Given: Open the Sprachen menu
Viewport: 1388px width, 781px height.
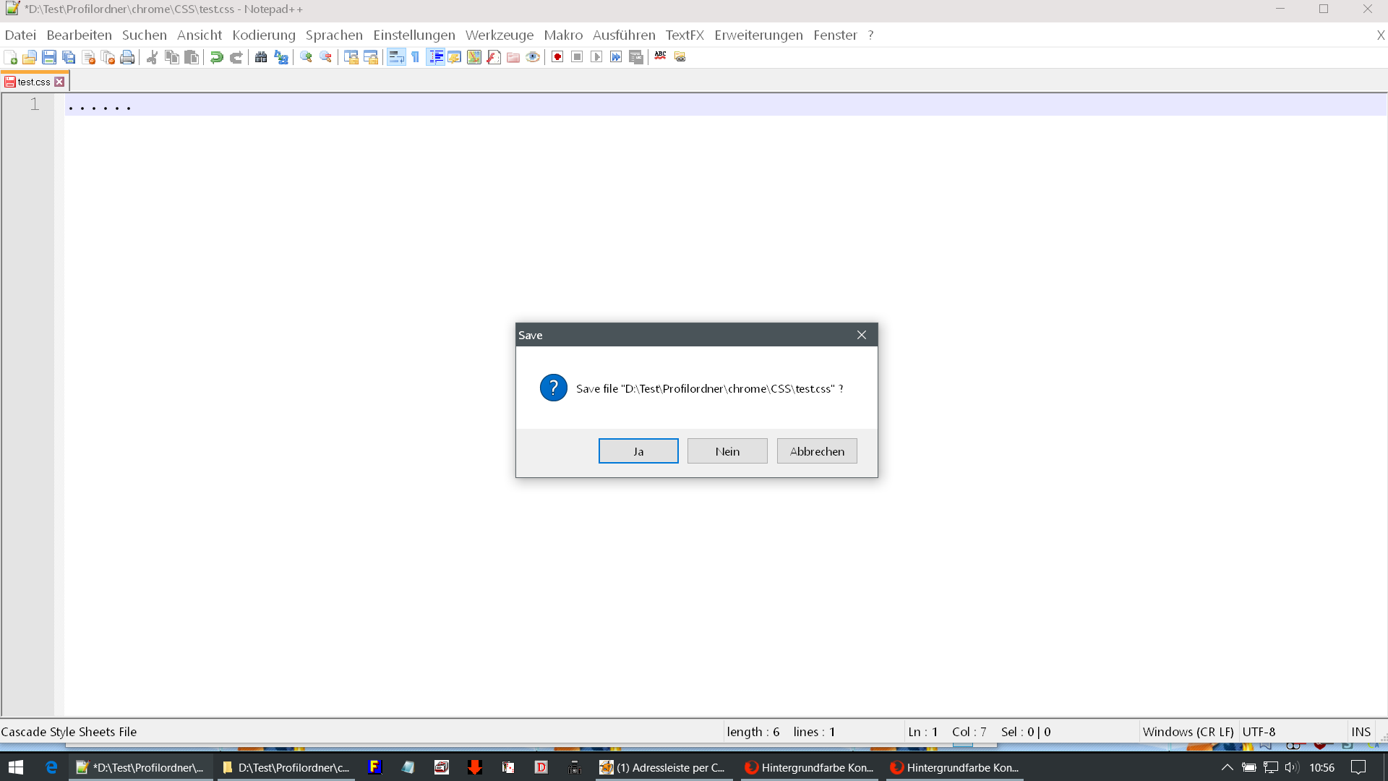Looking at the screenshot, I should (334, 35).
